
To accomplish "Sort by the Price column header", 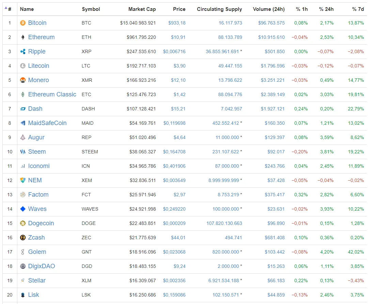I will [x=179, y=9].
